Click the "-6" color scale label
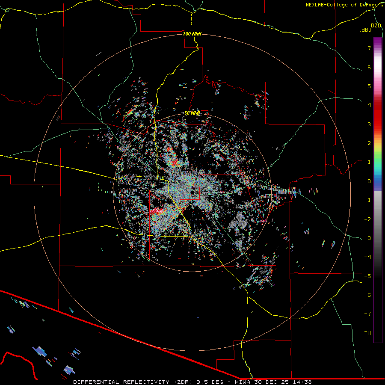Image resolution: width=385 pixels, height=385 pixels. 367,295
